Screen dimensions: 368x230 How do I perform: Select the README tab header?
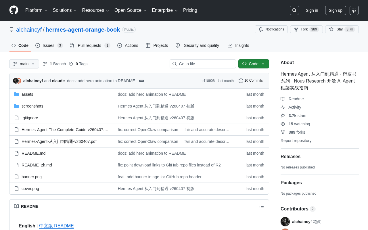coord(26,206)
